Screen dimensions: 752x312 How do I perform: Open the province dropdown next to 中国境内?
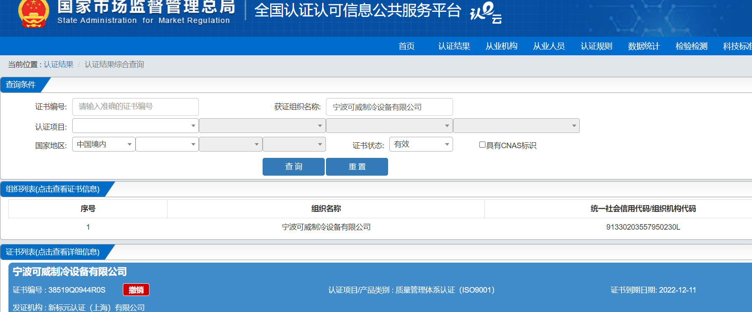click(x=167, y=144)
